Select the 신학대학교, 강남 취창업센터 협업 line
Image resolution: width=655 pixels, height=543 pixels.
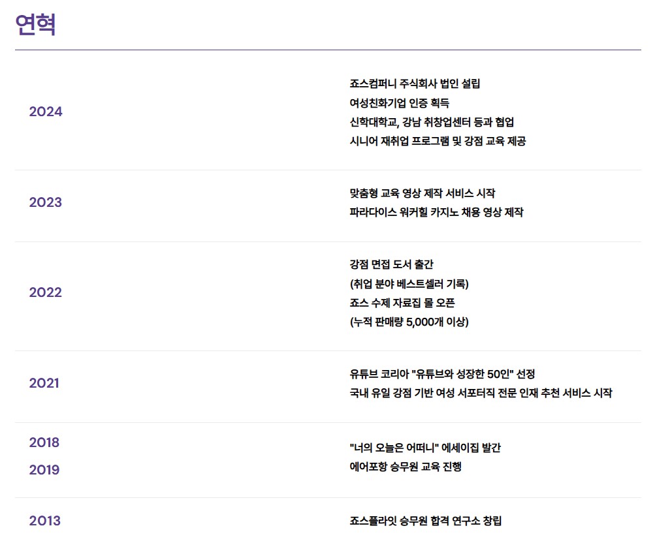(x=432, y=122)
